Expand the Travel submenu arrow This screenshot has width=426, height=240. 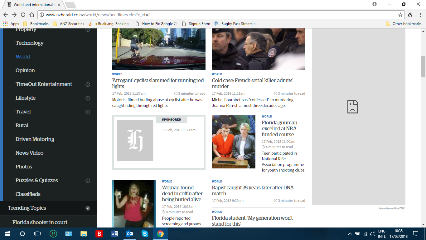[88, 112]
